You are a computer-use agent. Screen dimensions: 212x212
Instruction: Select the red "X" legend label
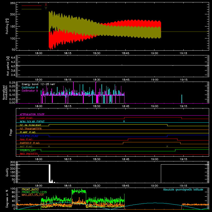(x=46, y=5)
